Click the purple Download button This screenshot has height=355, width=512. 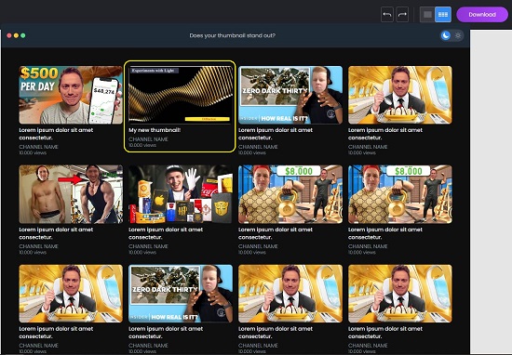(x=482, y=14)
